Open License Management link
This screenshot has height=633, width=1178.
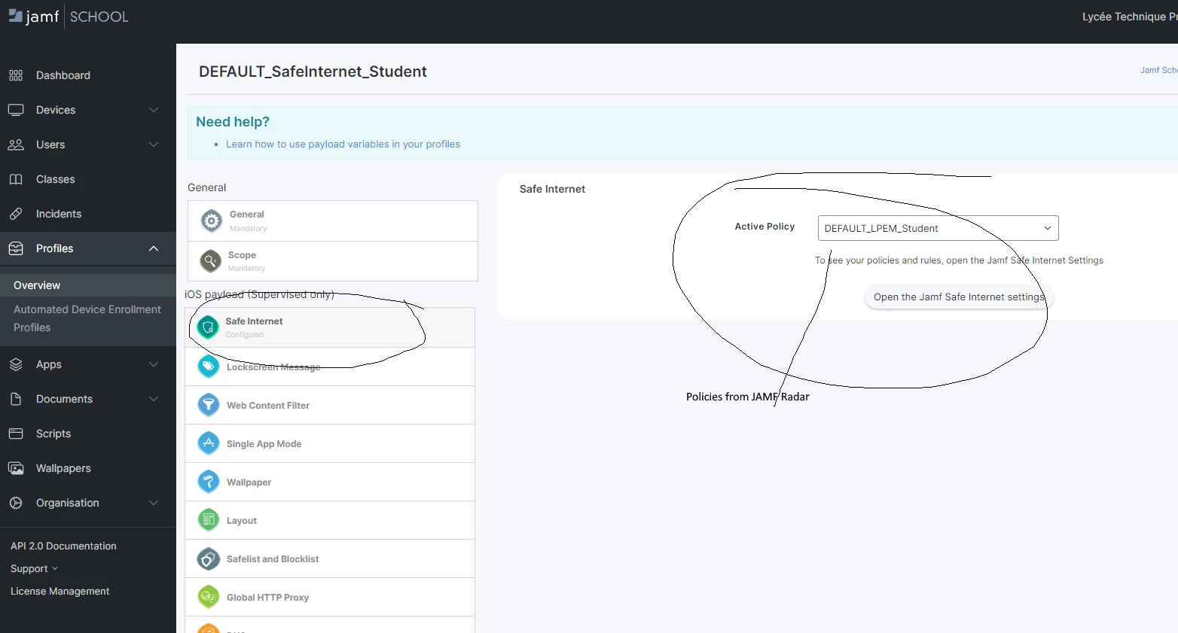60,592
